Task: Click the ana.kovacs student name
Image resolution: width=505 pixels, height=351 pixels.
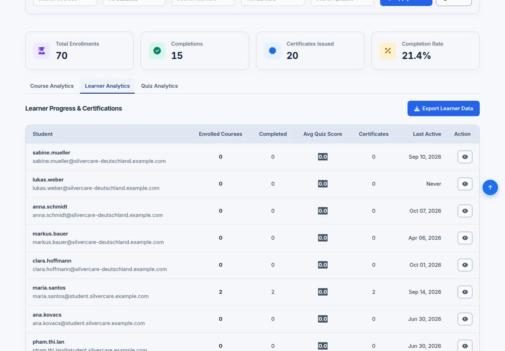Action: (x=47, y=315)
